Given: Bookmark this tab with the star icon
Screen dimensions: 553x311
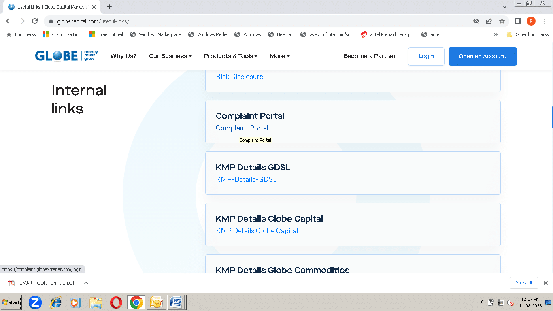Looking at the screenshot, I should 502,21.
